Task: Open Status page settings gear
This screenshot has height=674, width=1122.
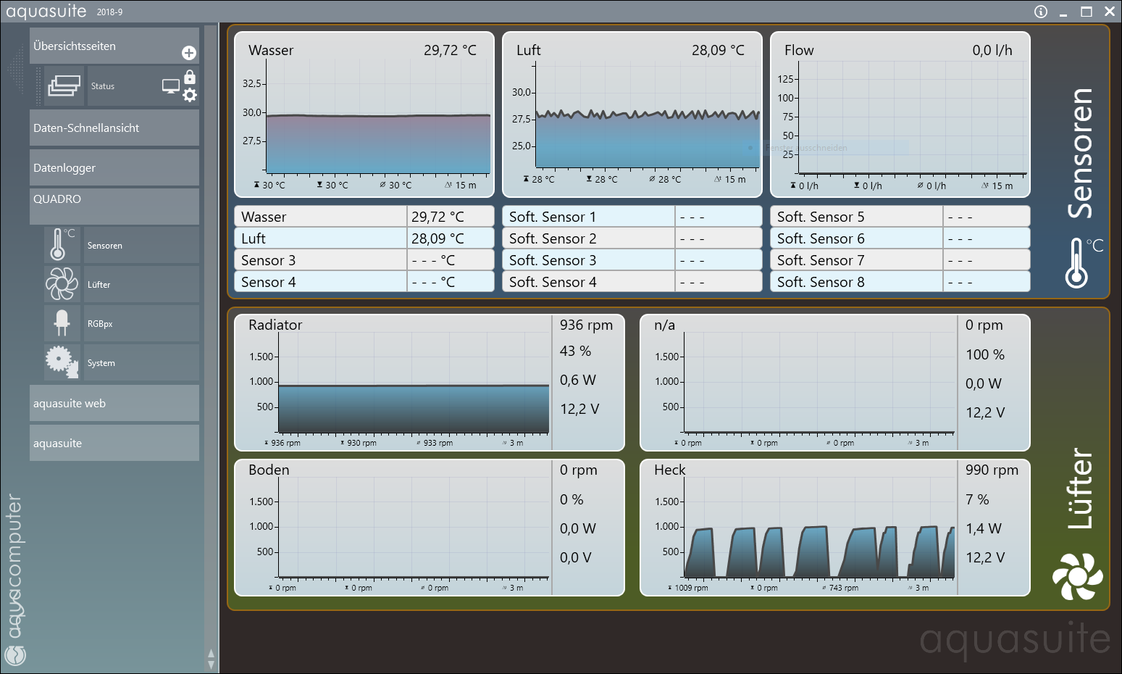Action: (x=190, y=95)
